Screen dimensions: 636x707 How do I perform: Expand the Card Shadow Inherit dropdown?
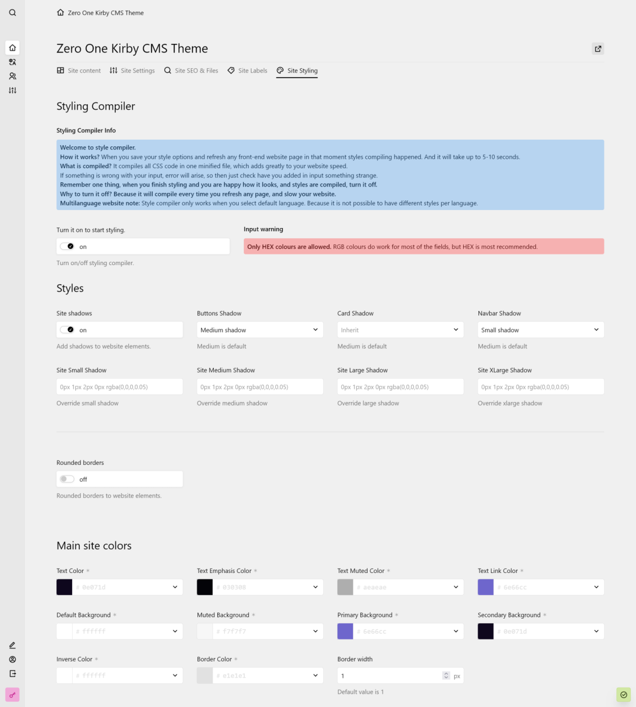(400, 329)
